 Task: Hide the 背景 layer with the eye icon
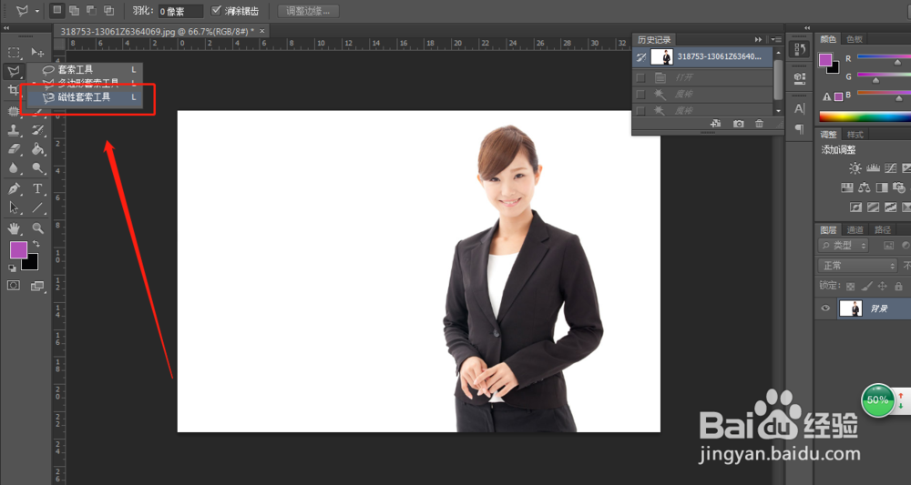pos(825,308)
